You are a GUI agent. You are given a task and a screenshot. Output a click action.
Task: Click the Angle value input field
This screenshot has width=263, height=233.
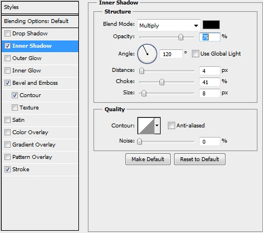pos(171,54)
